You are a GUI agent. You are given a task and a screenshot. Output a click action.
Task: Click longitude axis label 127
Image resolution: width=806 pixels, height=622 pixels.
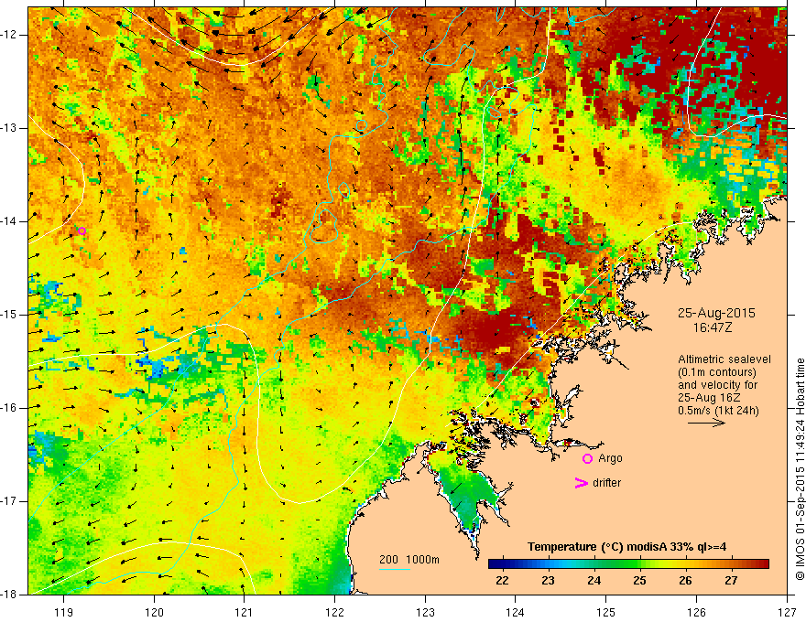(x=787, y=612)
